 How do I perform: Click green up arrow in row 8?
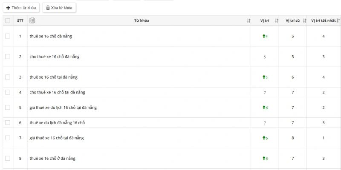pyautogui.click(x=264, y=159)
